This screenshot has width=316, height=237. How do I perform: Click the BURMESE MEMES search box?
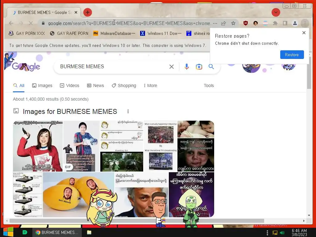[x=113, y=67]
